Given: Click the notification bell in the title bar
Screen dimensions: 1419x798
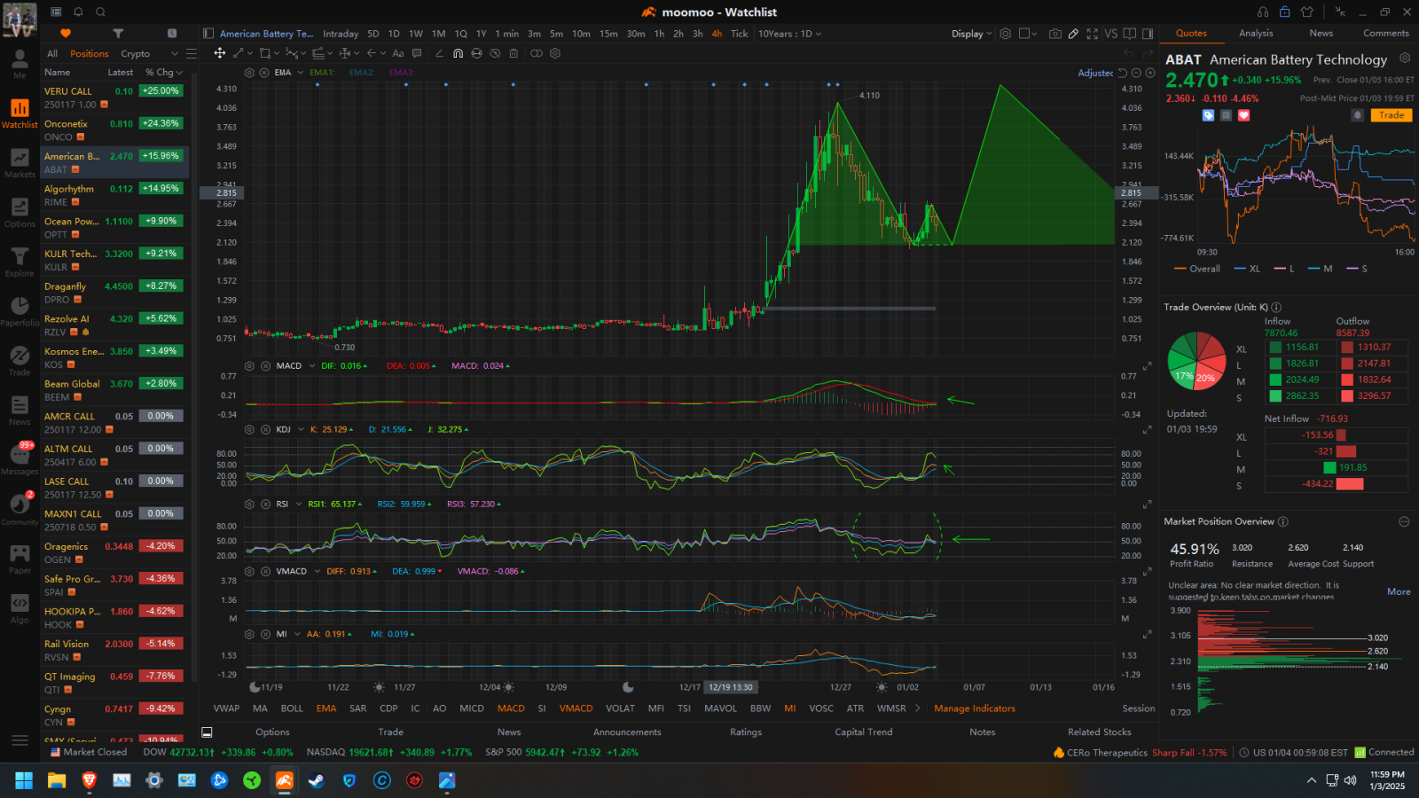Looking at the screenshot, I should click(x=78, y=12).
